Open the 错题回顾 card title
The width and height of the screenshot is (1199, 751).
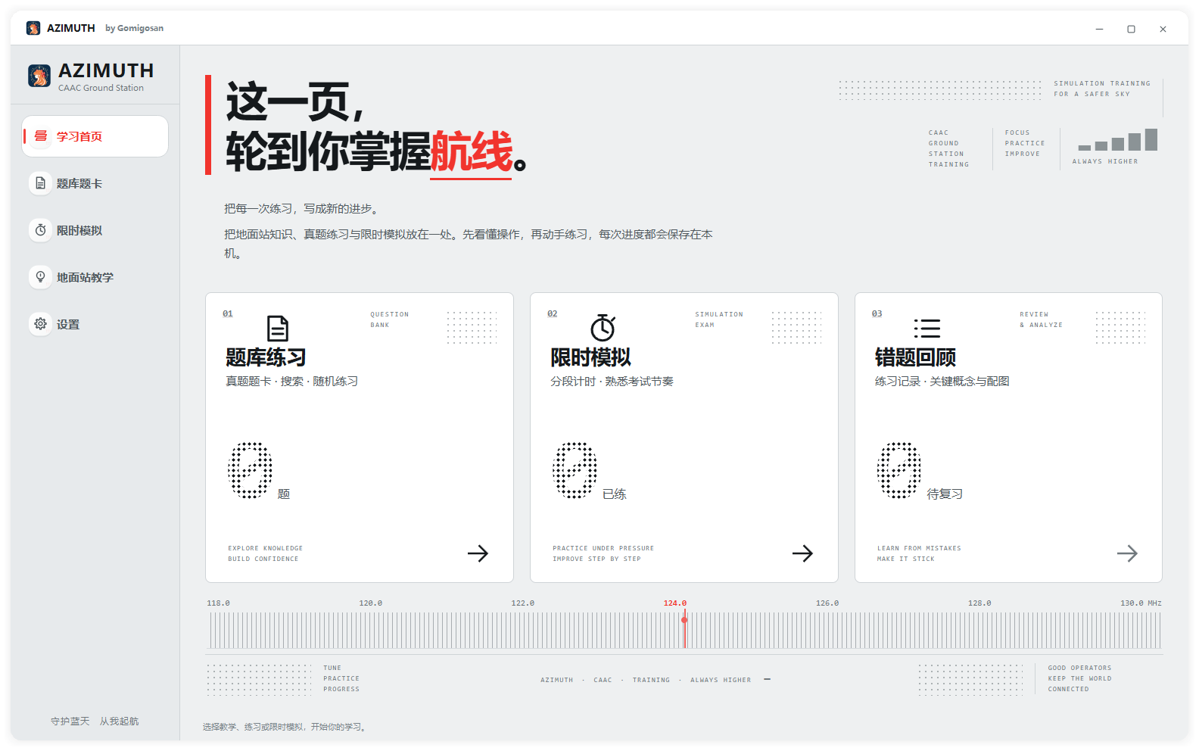coord(915,357)
